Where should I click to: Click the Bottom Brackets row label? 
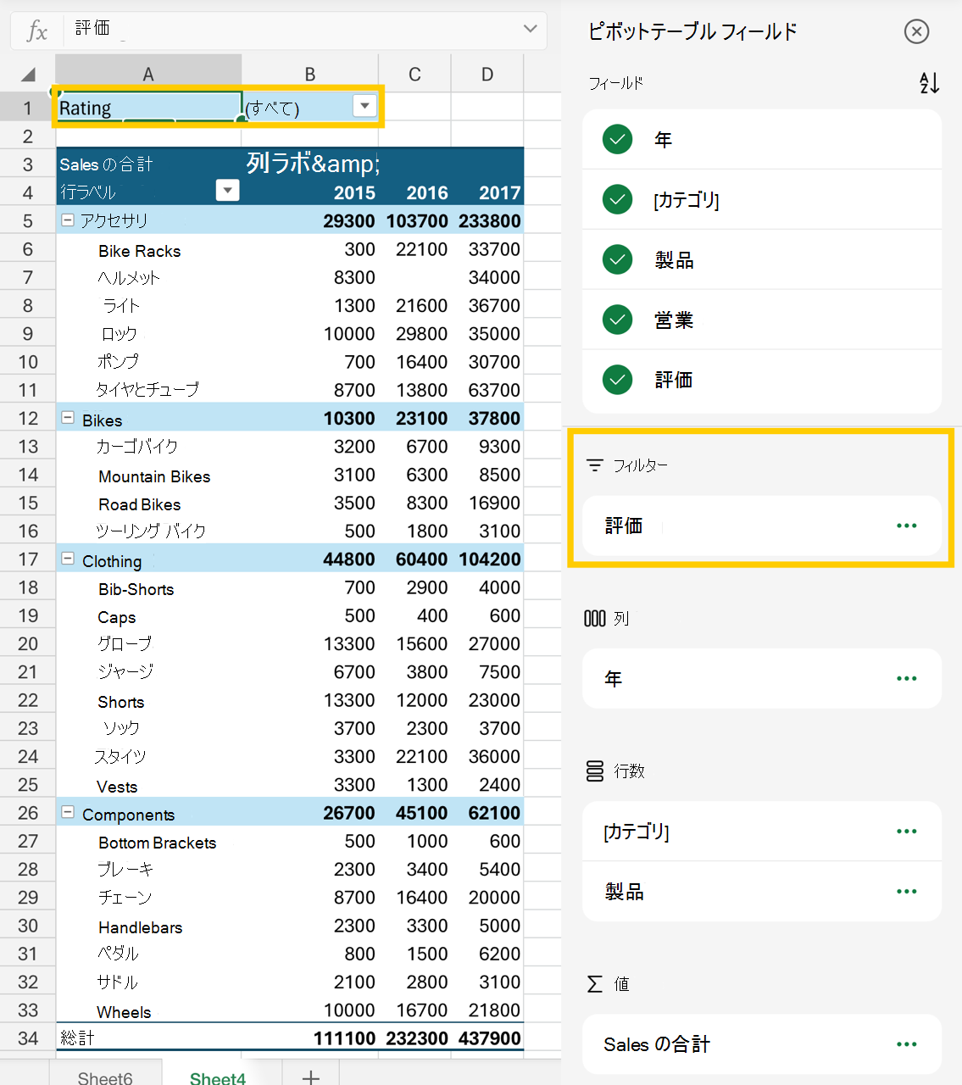pyautogui.click(x=157, y=843)
